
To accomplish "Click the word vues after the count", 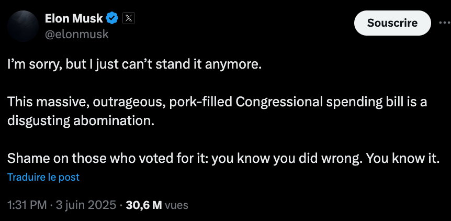I will [x=176, y=205].
